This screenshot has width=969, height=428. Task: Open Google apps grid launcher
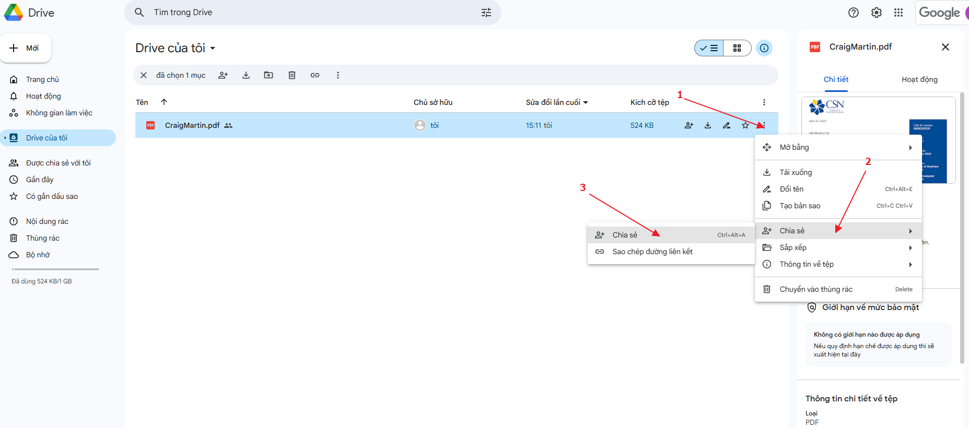click(x=898, y=13)
